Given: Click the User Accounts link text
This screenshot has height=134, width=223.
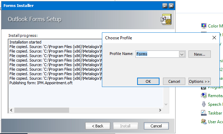Looking at the screenshot, I should (215, 122).
